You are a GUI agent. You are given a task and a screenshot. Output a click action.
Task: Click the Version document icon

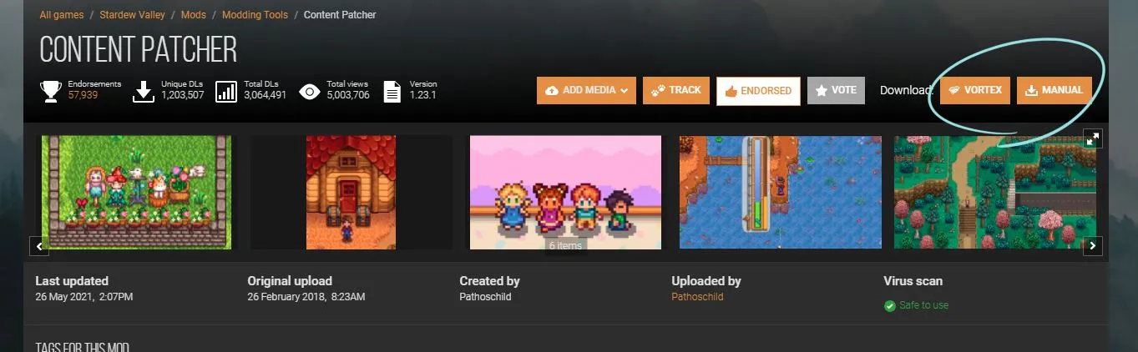(392, 91)
